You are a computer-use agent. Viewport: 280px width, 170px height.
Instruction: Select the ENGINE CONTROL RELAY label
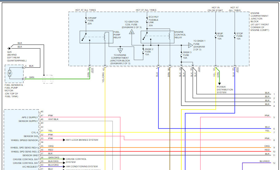180,35
